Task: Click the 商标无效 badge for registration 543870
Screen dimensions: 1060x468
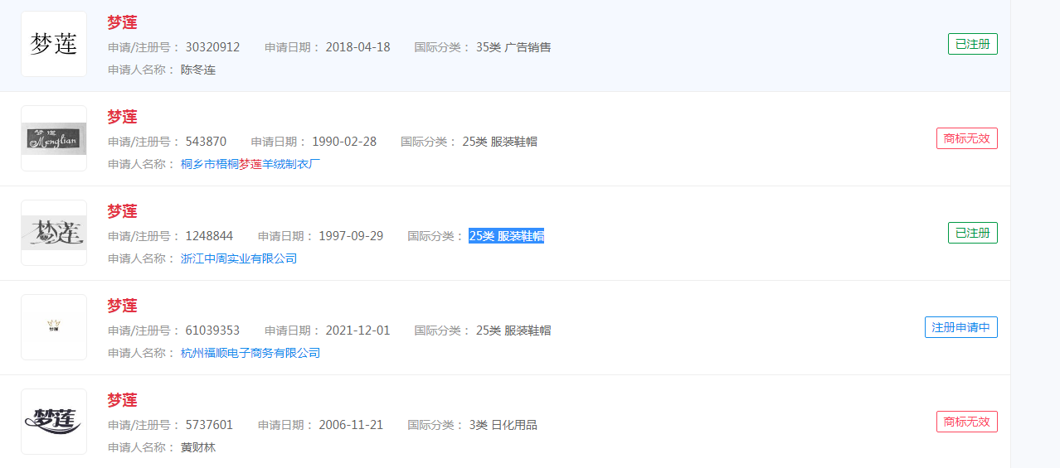Action: [x=966, y=138]
